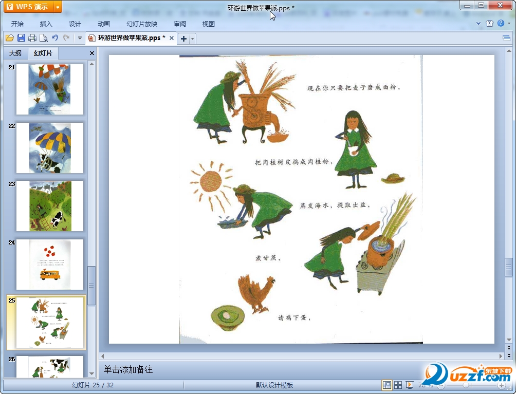Click the zoom slider handle
The height and width of the screenshot is (394, 516).
click(466, 385)
